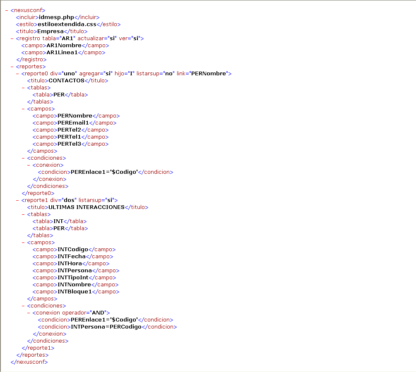Collapse condiciones node inside reporte0
The image size is (416, 372).
coord(23,158)
